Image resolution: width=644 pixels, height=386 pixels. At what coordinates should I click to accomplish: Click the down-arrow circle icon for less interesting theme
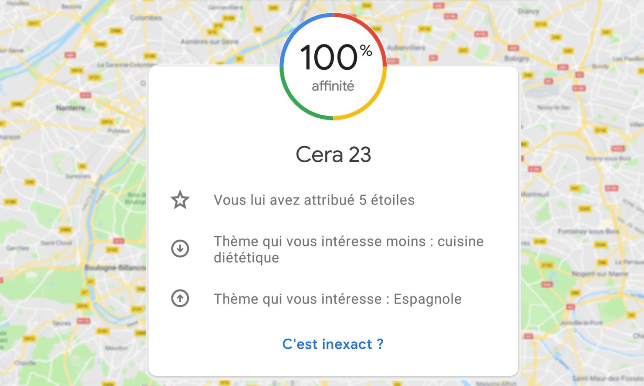point(180,249)
